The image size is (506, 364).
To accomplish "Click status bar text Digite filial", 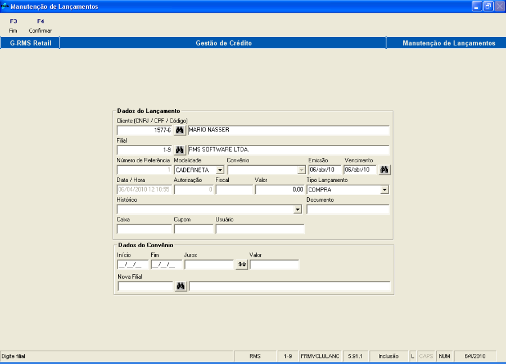I will [x=13, y=356].
